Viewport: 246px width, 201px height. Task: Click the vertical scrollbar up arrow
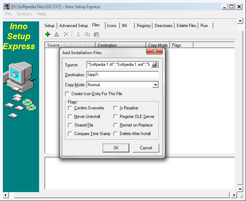(x=240, y=21)
